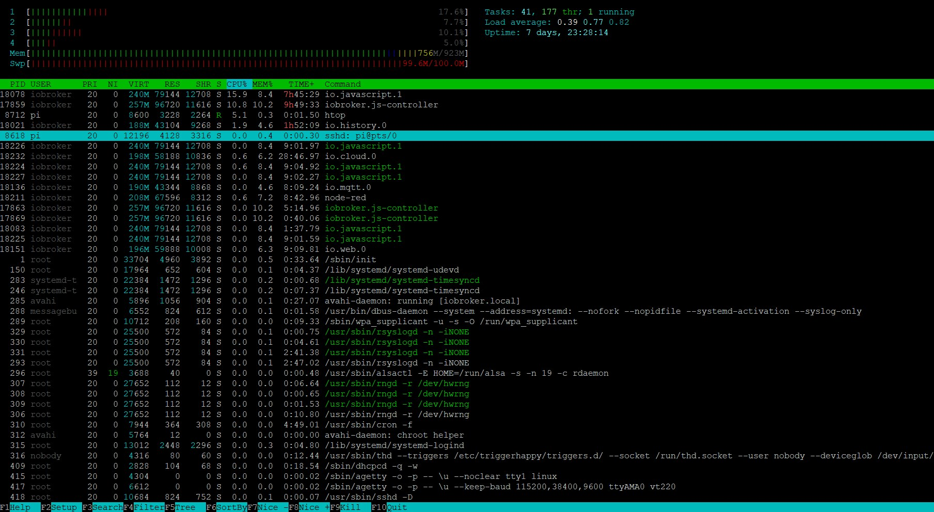Click the Tasks count line
934x512 pixels.
pyautogui.click(x=560, y=12)
